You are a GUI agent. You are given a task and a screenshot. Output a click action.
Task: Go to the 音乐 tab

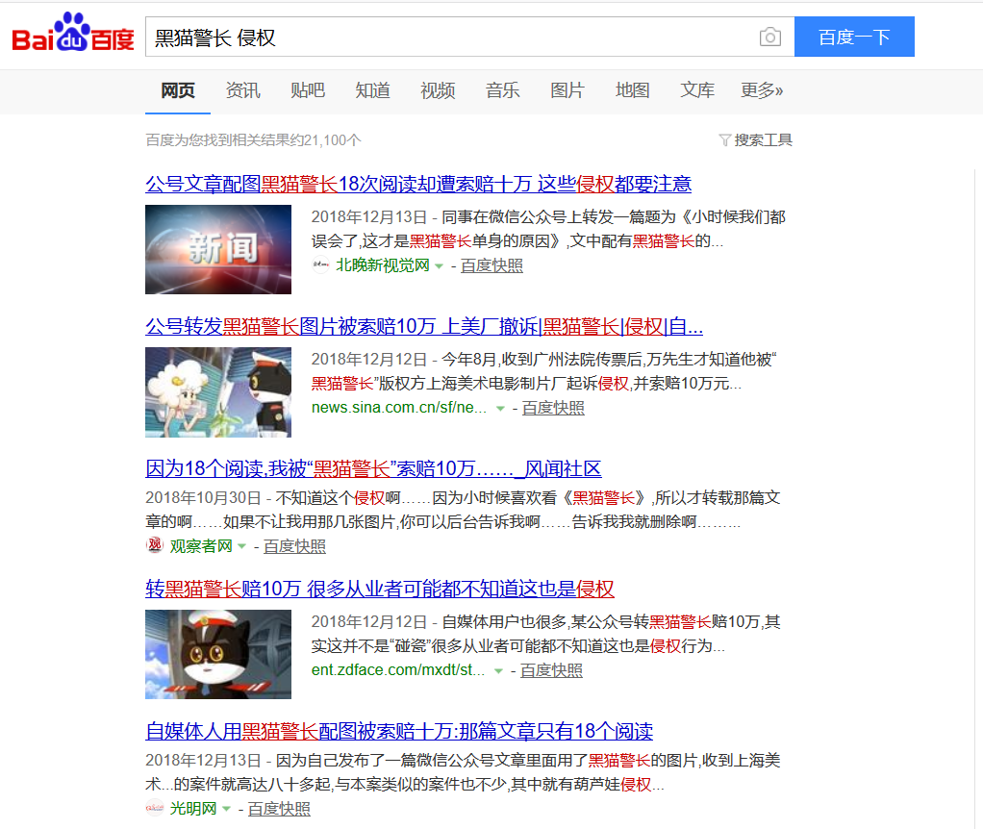coord(502,90)
